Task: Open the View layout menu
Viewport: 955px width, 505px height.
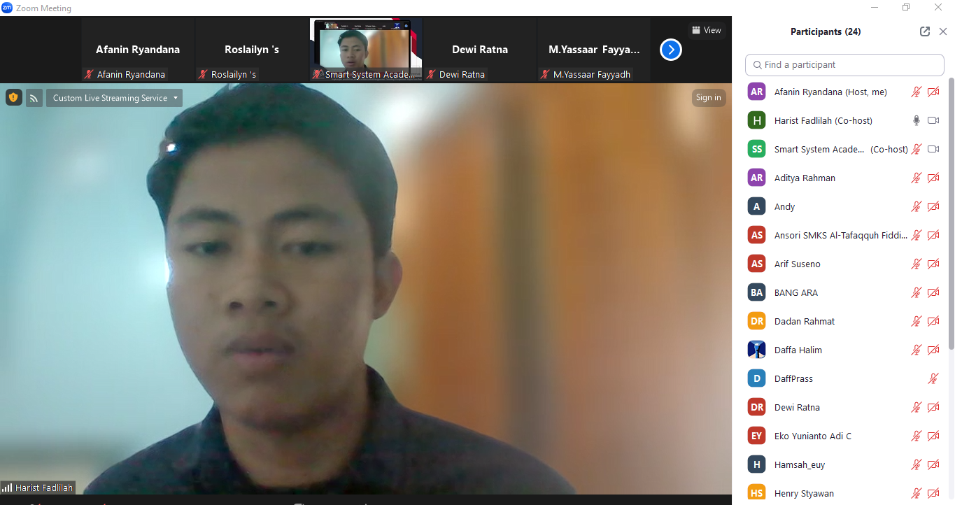Action: tap(707, 30)
